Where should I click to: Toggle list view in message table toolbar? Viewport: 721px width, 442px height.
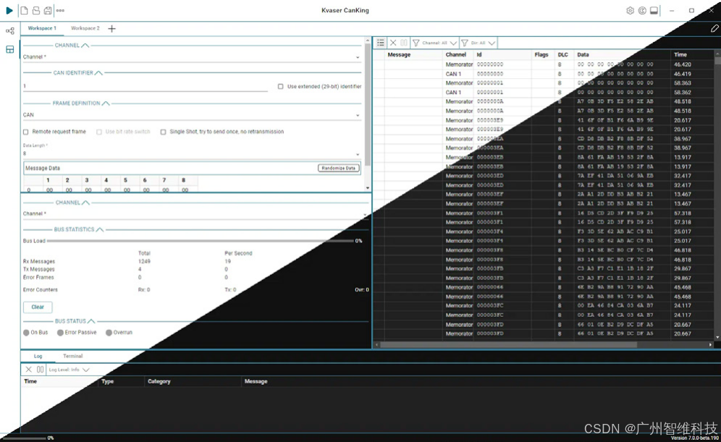tap(381, 43)
